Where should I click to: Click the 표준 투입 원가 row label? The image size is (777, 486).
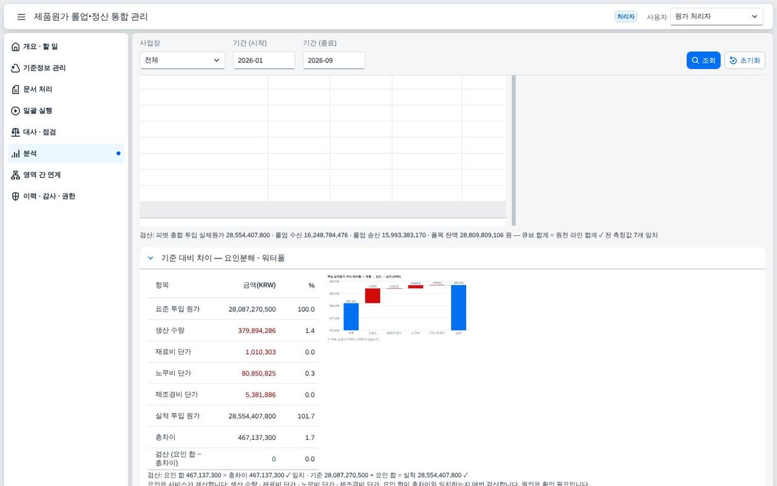pos(177,309)
